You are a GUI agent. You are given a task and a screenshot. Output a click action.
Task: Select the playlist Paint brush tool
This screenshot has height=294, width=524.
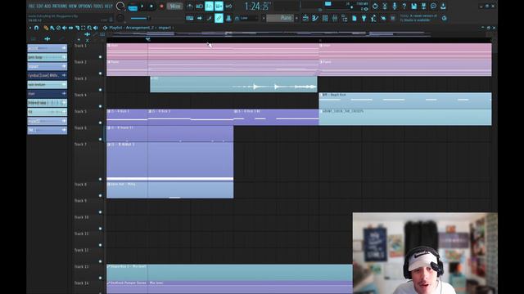click(52, 28)
